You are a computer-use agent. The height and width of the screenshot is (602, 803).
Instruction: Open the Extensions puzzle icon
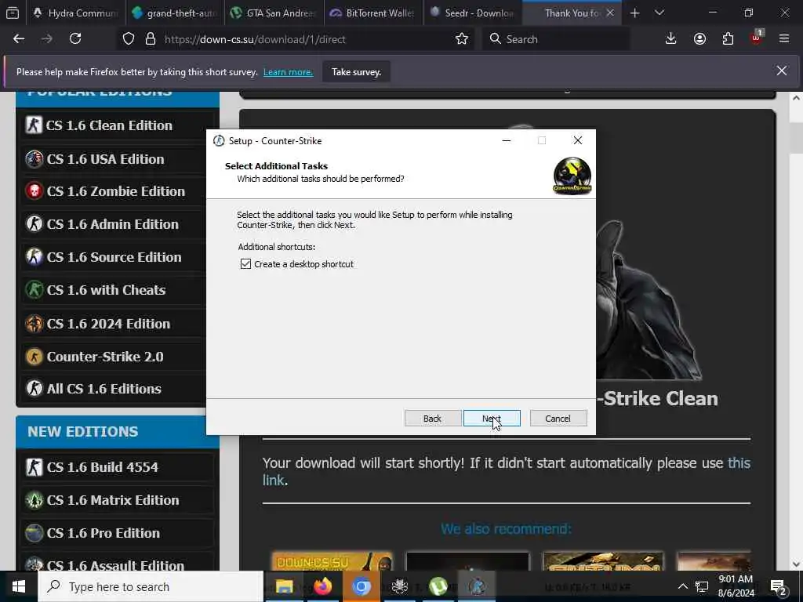[728, 39]
